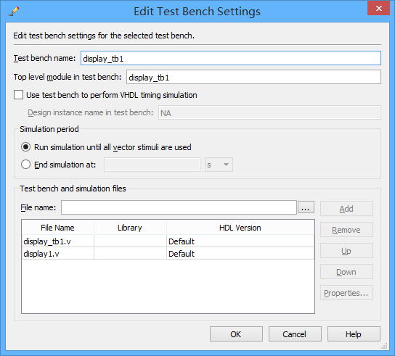395x356 pixels.
Task: Open the Help button
Action: [x=354, y=334]
